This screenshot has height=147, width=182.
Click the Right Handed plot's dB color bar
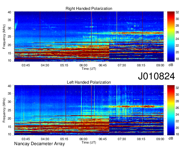[x=171, y=36]
